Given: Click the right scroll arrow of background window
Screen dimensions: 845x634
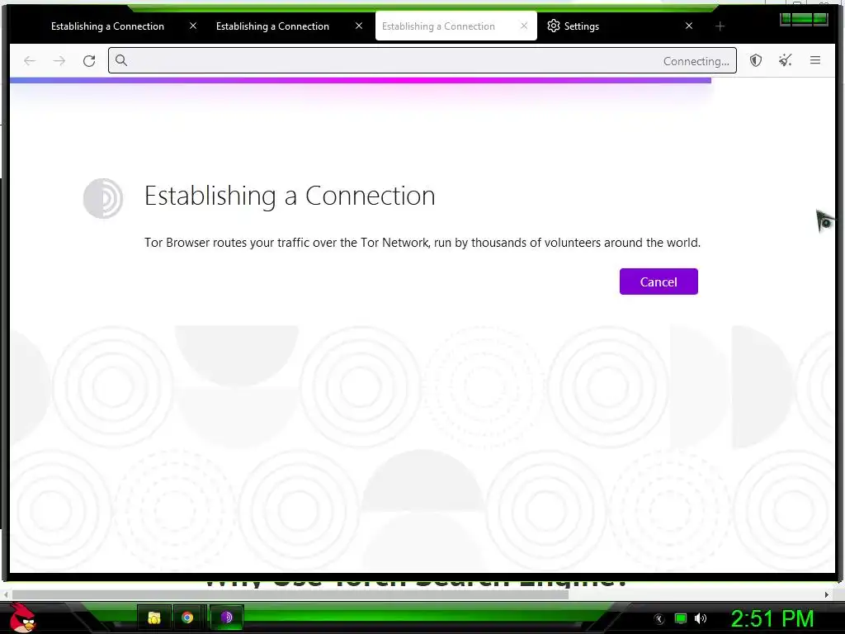Looking at the screenshot, I should [827, 594].
